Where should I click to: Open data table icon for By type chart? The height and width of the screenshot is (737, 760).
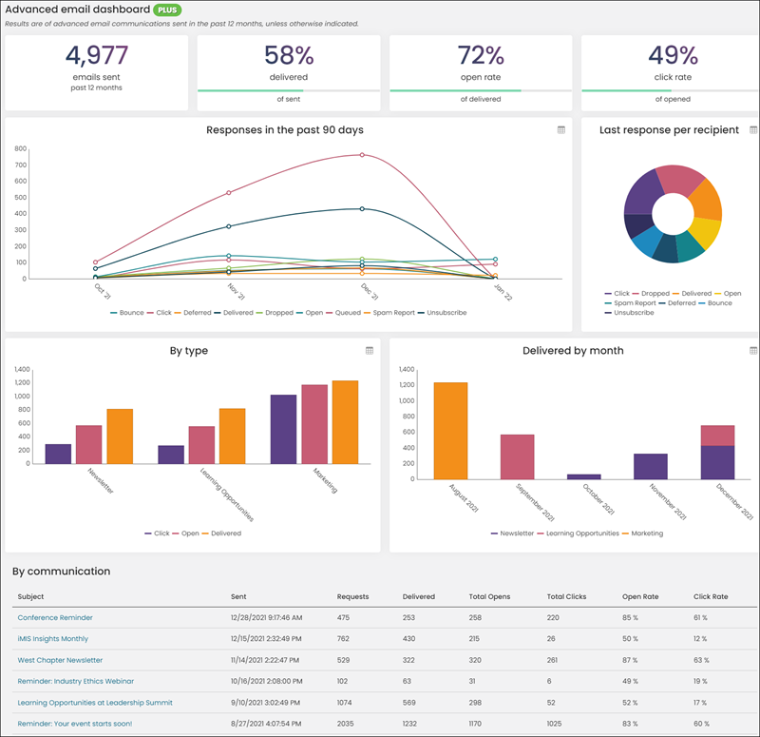tap(370, 351)
